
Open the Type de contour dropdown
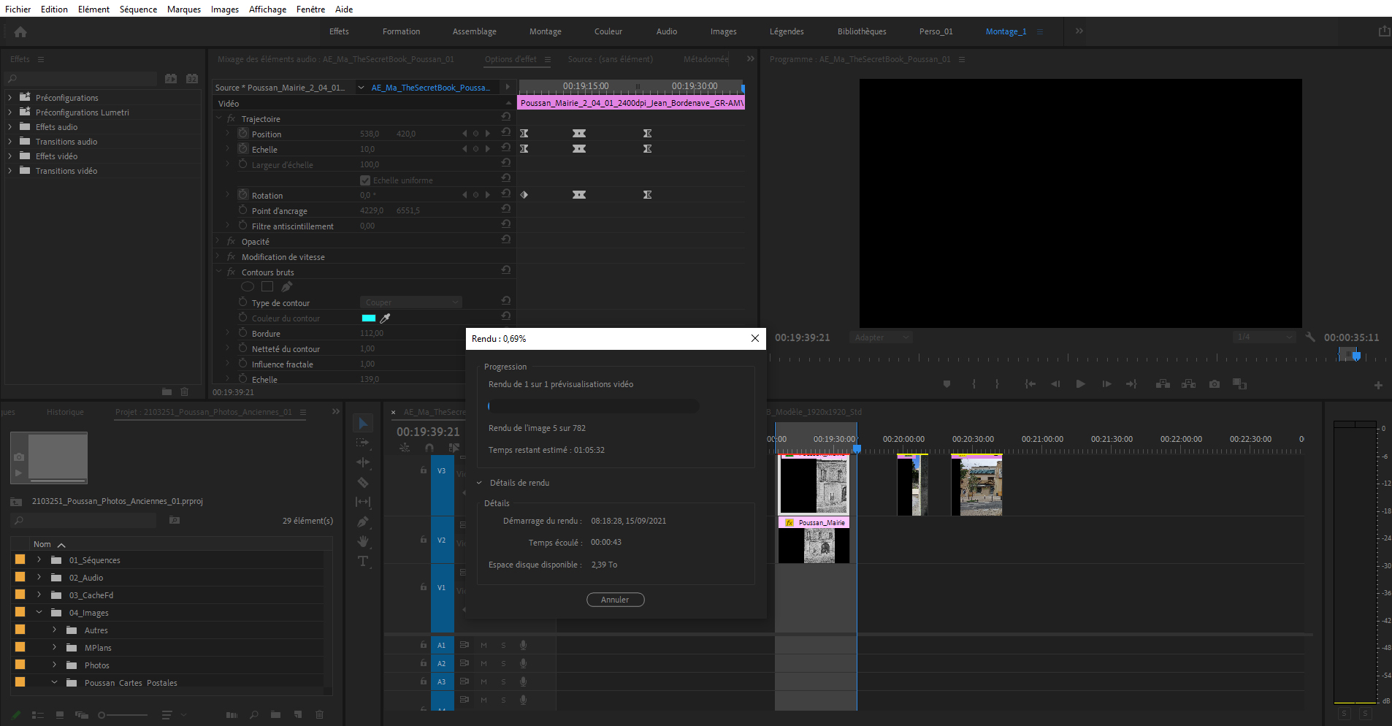tap(410, 302)
